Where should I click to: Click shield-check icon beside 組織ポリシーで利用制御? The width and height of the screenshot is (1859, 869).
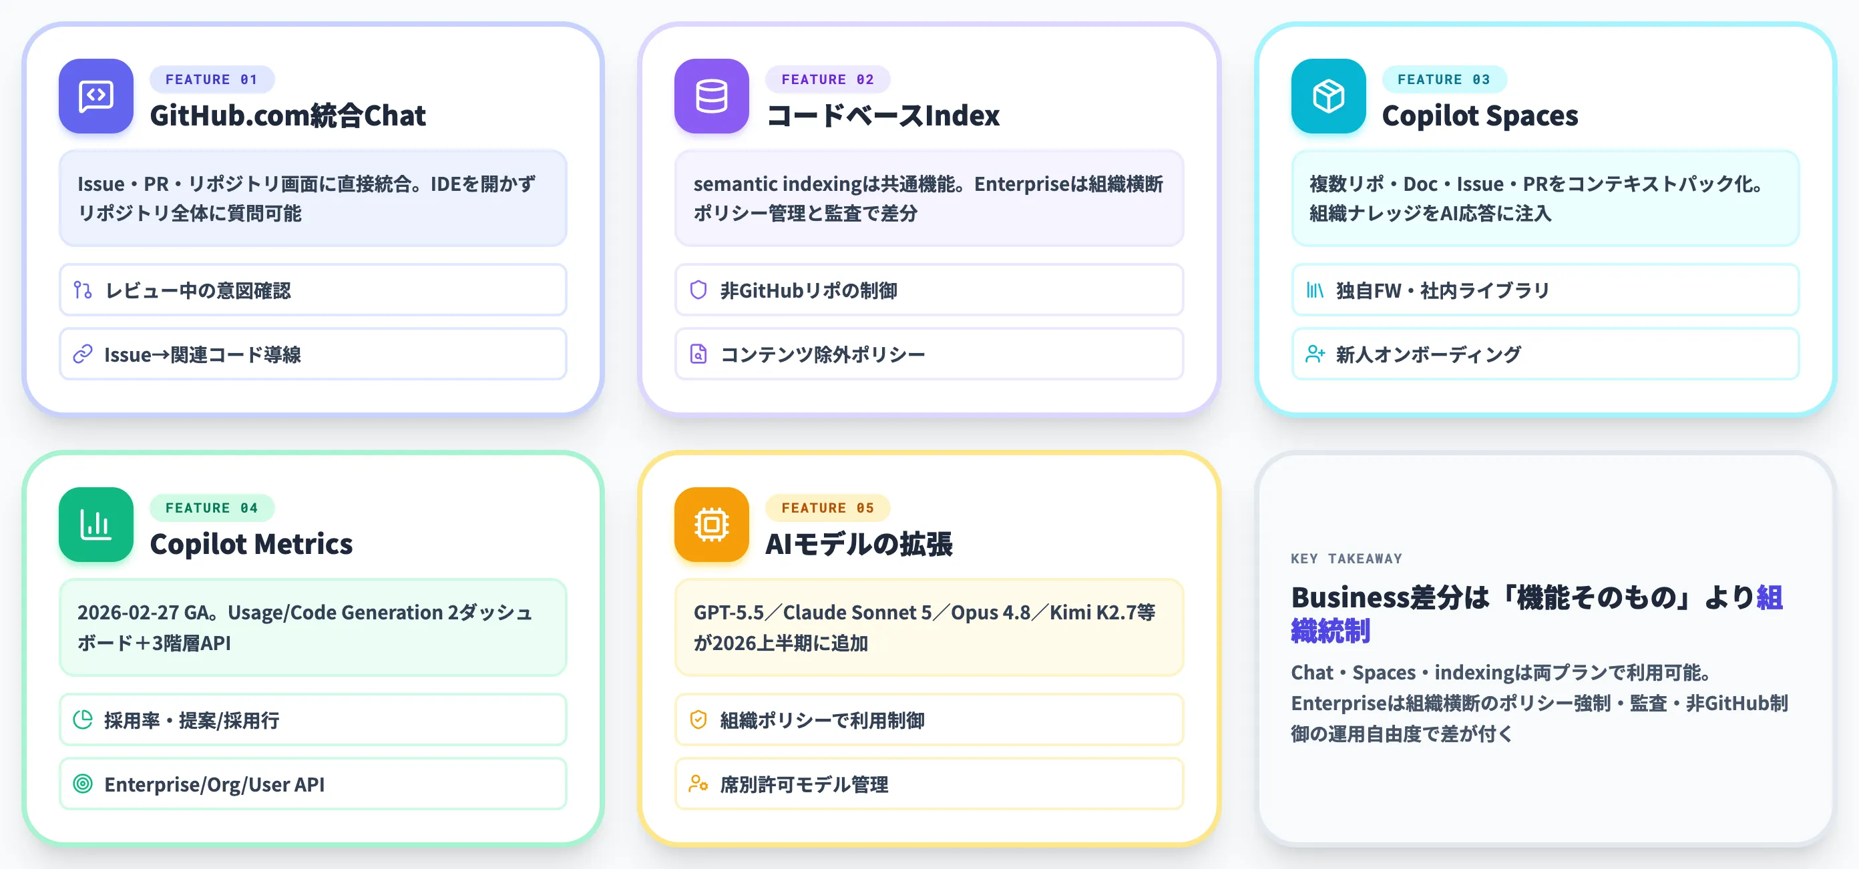point(698,719)
